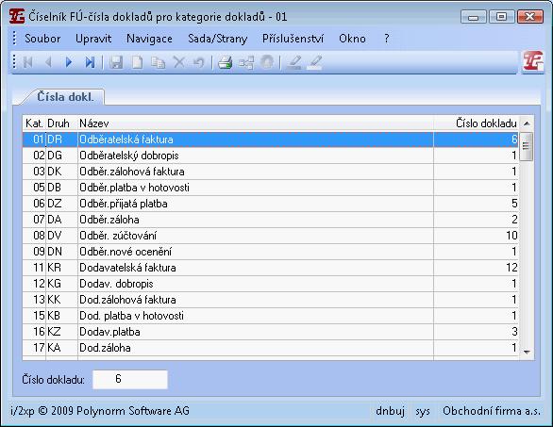Go to next record blue arrow
553x427 pixels.
[69, 63]
